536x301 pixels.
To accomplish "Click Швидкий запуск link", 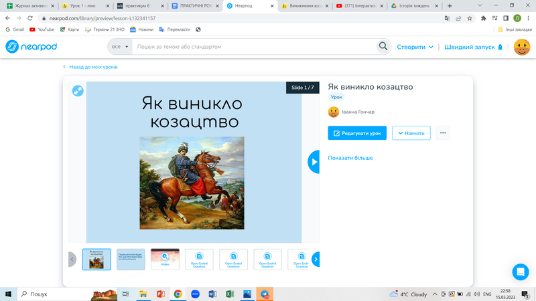I will [474, 47].
